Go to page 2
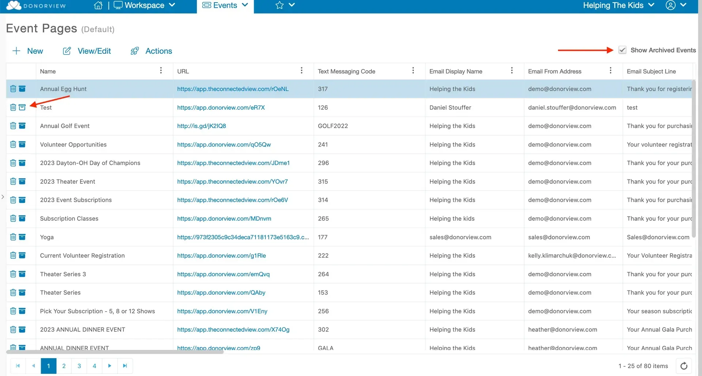 (64, 366)
